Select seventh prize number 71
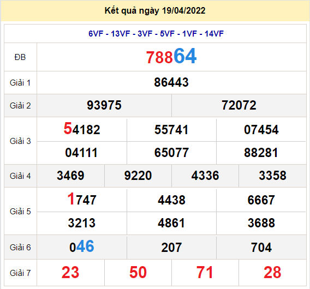This screenshot has height=289, width=310. pyautogui.click(x=205, y=273)
